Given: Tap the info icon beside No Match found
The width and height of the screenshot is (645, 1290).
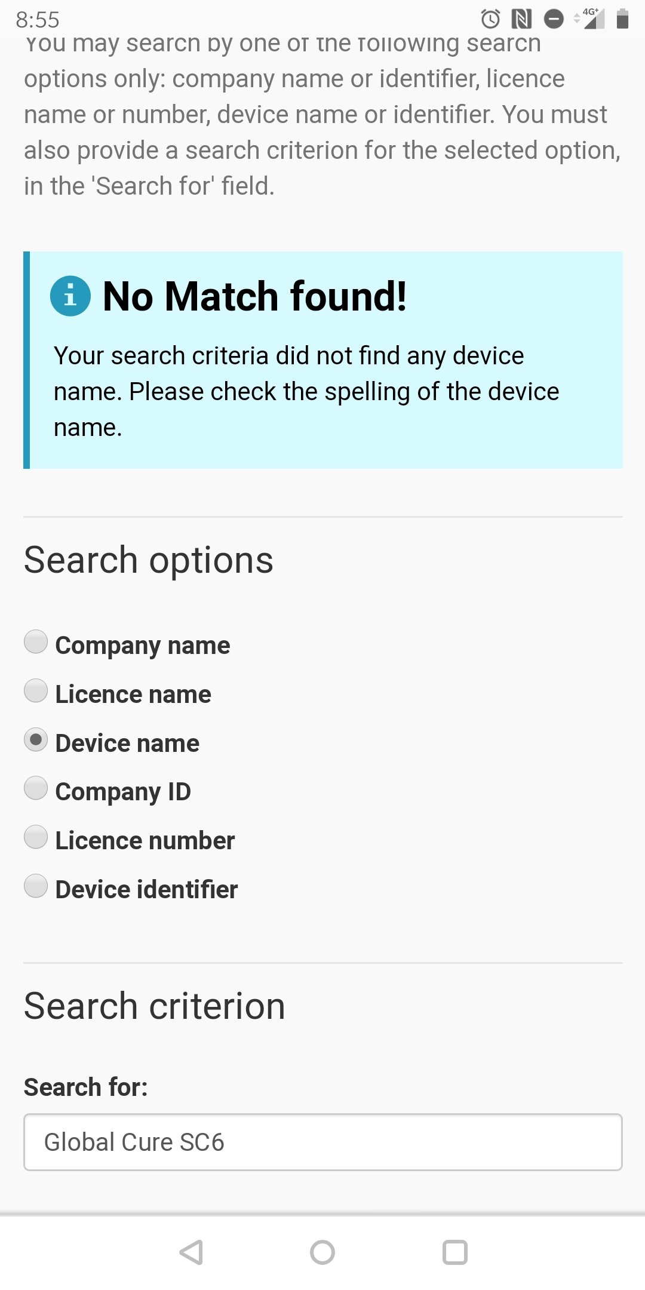Looking at the screenshot, I should 70,296.
